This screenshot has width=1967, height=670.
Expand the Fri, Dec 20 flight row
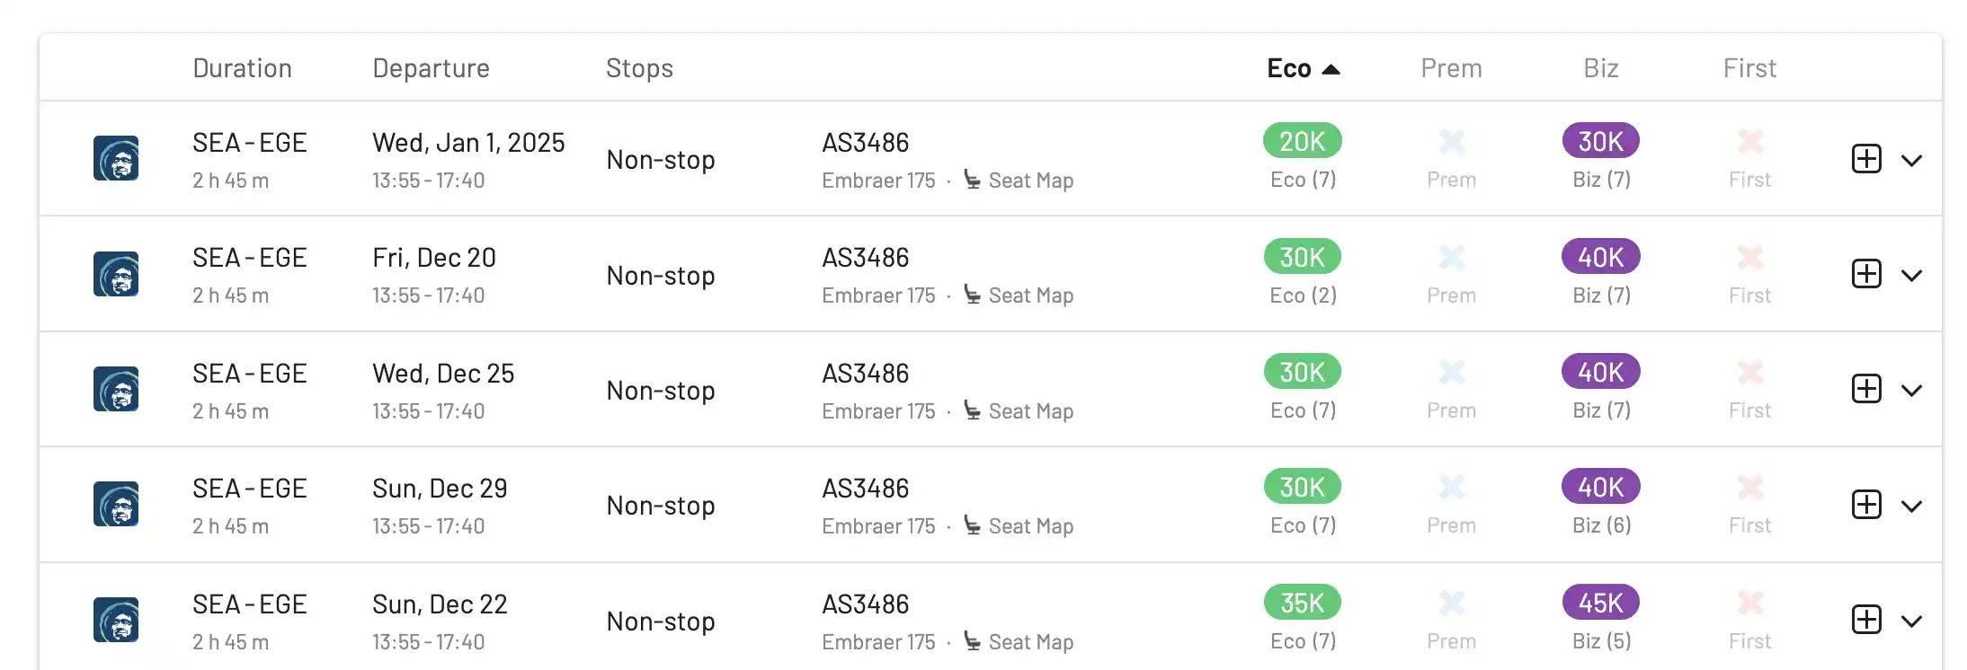[1911, 276]
